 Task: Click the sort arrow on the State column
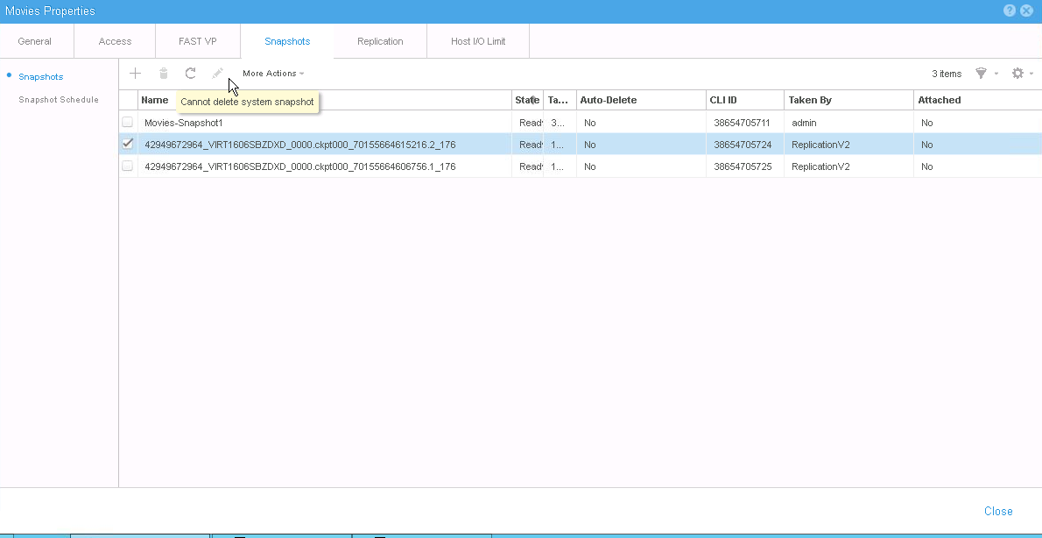pyautogui.click(x=535, y=99)
